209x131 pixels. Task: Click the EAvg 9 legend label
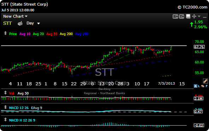click(36, 108)
